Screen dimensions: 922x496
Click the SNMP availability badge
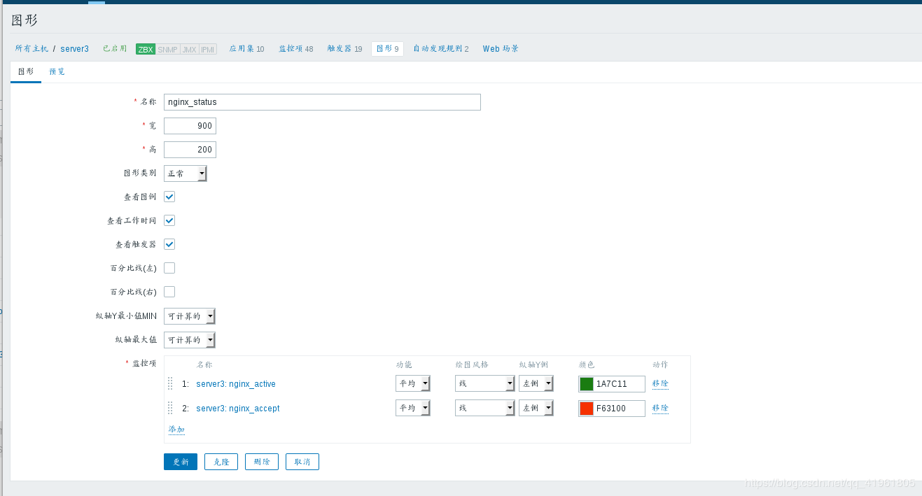167,49
